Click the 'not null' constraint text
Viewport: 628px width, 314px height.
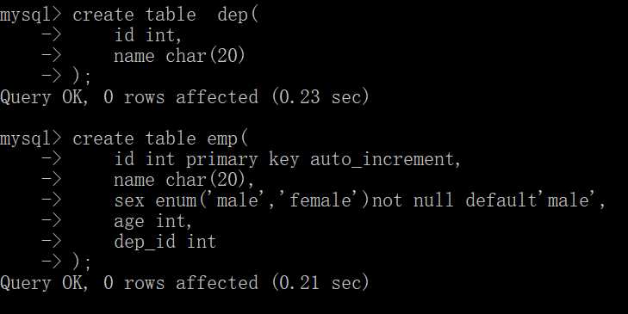pyautogui.click(x=413, y=200)
